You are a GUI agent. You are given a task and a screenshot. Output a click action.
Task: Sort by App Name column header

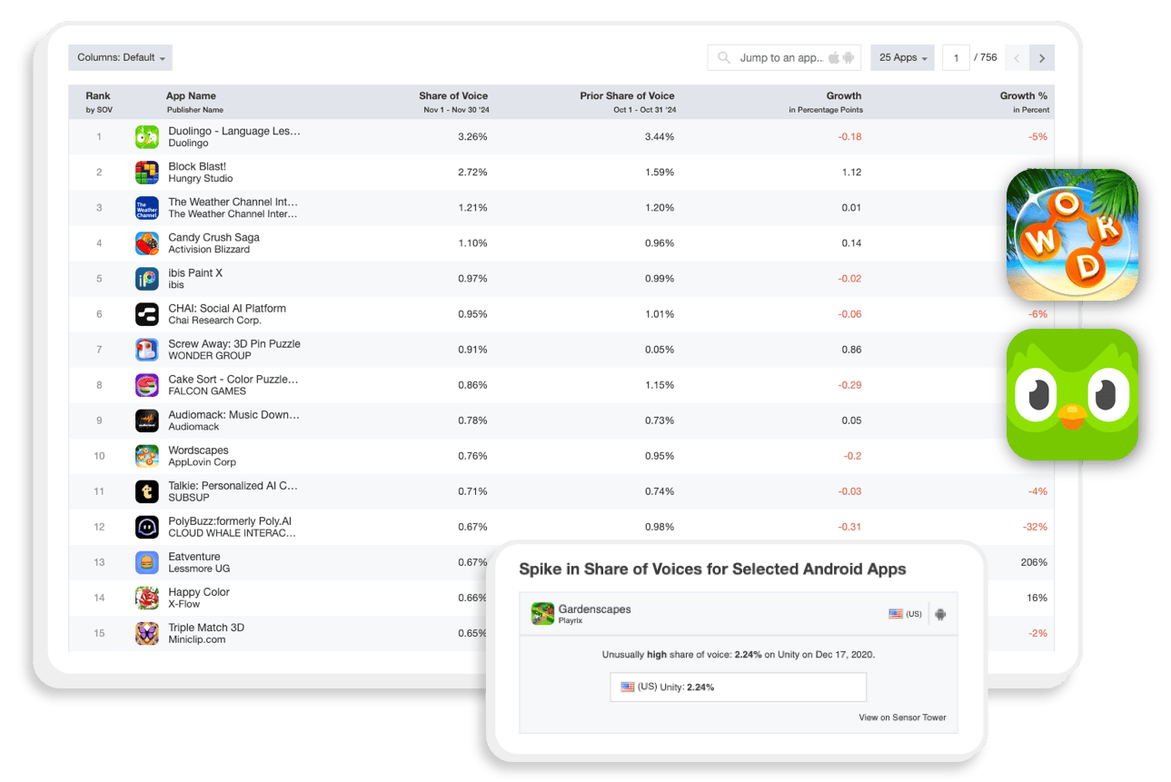click(x=191, y=95)
